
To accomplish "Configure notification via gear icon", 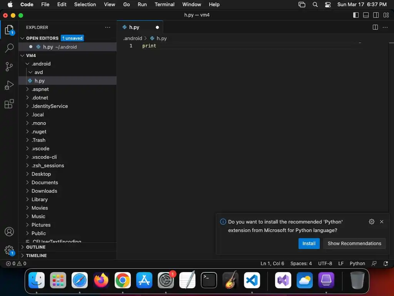I will click(x=372, y=222).
